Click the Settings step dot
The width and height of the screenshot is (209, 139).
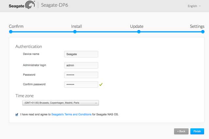[x=203, y=32]
